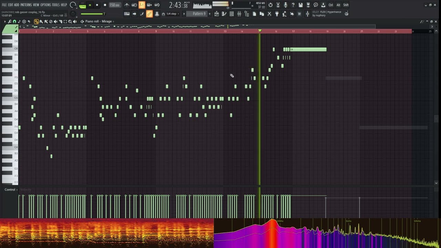
Task: Open the Browser tree view icon
Action: pyautogui.click(x=247, y=14)
